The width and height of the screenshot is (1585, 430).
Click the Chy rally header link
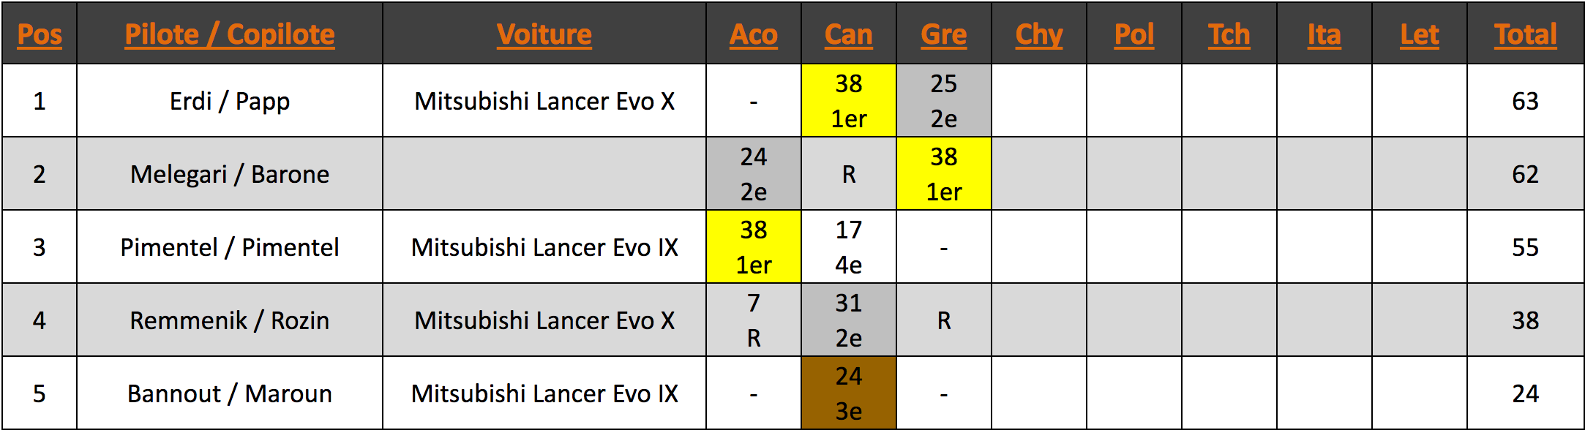tap(1038, 34)
